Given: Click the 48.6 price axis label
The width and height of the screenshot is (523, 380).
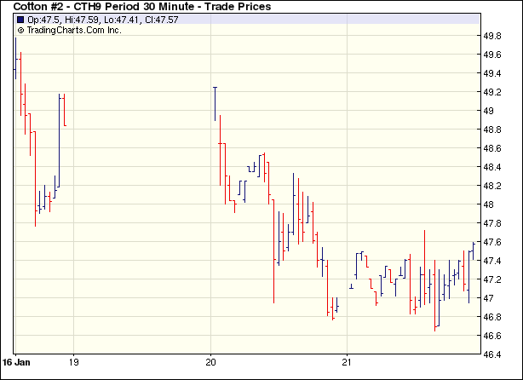Looking at the screenshot, I should 492,148.
